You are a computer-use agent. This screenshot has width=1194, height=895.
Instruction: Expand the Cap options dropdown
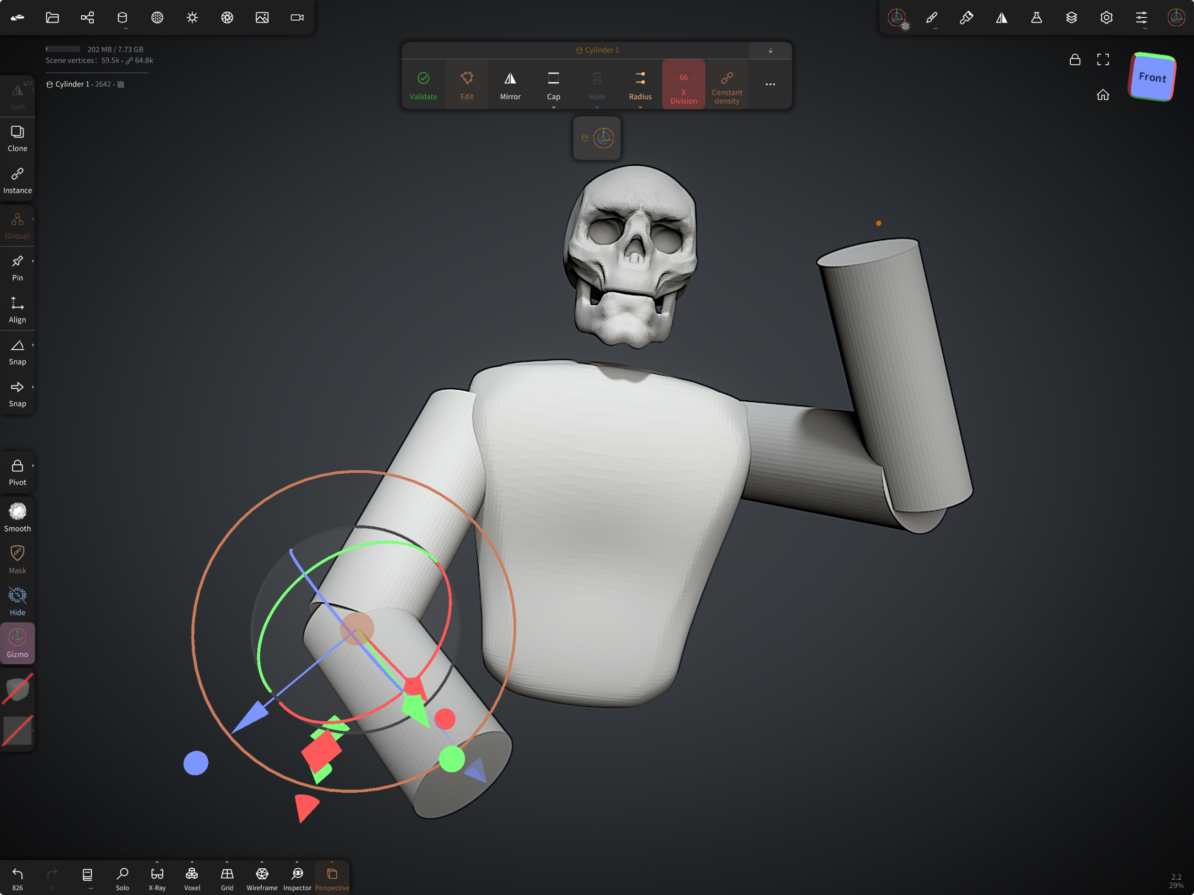[x=553, y=107]
